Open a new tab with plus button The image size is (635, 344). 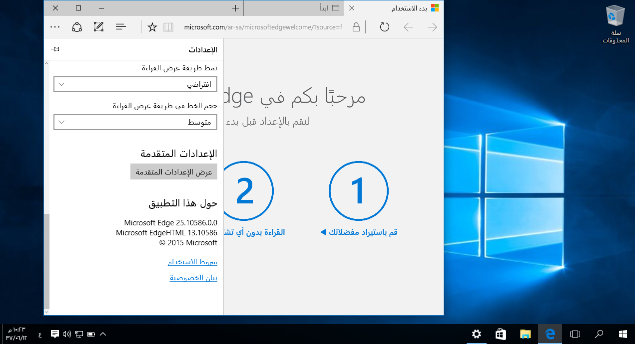point(235,8)
